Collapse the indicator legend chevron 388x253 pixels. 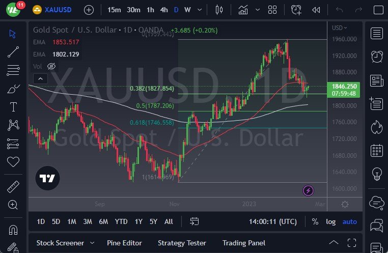pos(40,78)
